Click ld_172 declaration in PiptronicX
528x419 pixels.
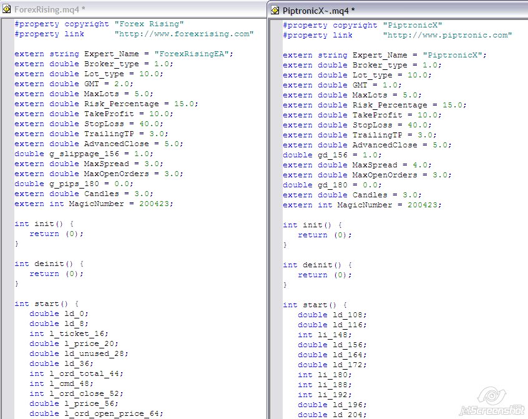click(333, 365)
